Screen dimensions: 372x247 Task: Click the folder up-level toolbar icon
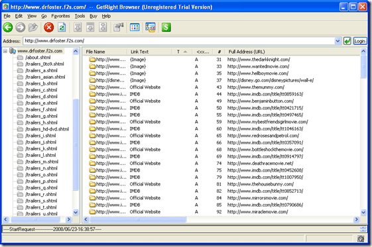[33, 27]
